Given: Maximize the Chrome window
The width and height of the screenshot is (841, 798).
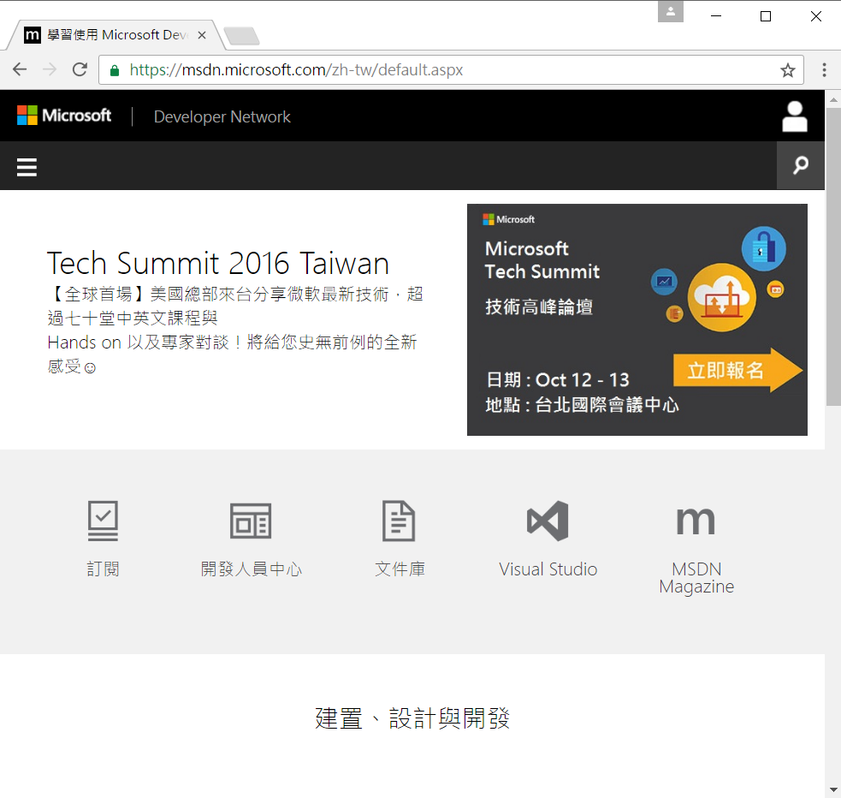Looking at the screenshot, I should click(x=766, y=16).
